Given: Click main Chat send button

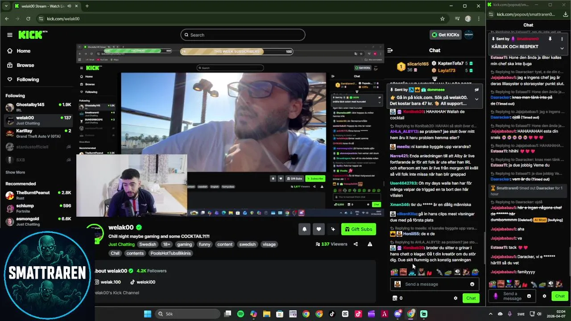Looking at the screenshot, I should click(471, 298).
